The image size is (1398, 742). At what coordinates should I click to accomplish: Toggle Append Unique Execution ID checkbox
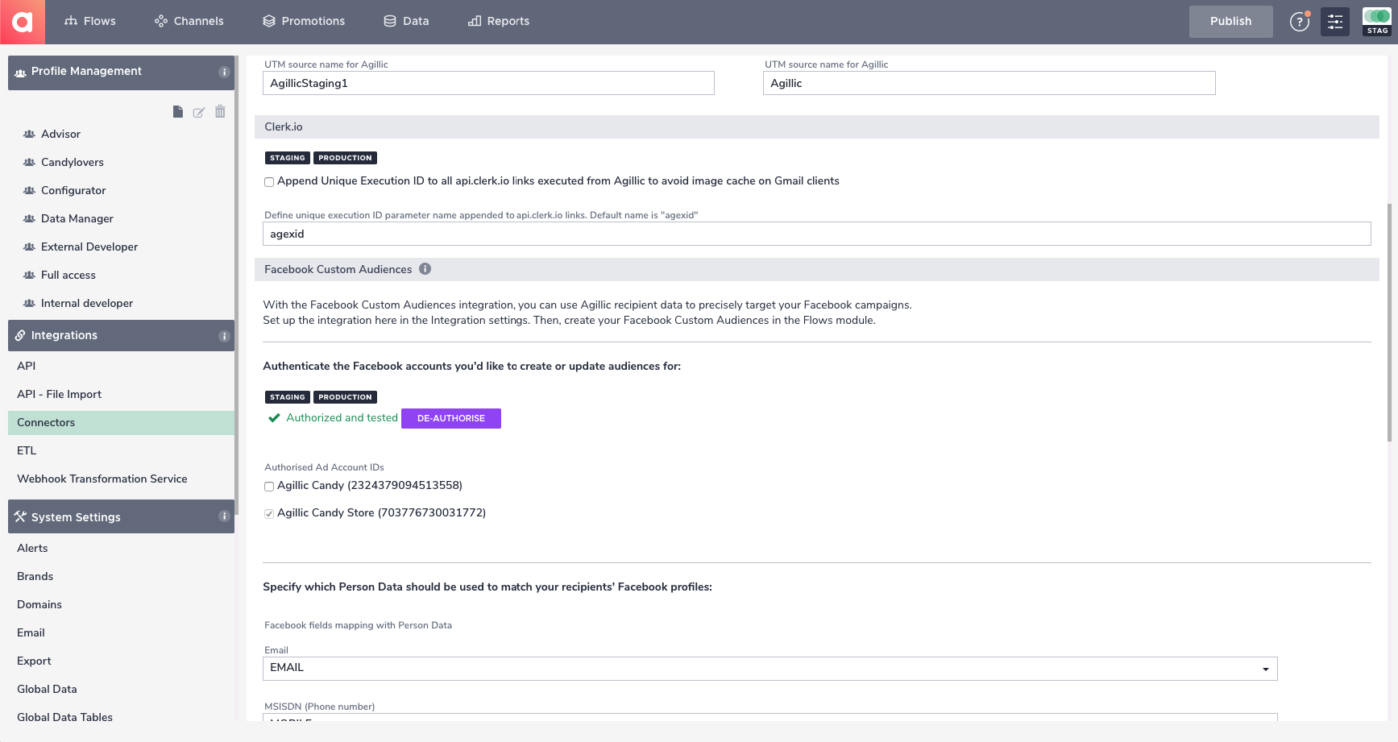[x=269, y=182]
